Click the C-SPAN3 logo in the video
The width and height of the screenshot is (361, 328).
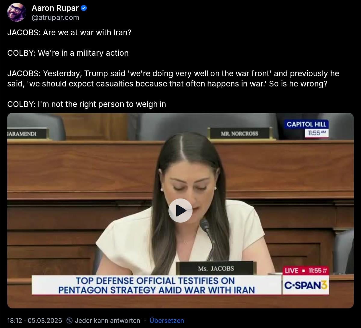(305, 285)
